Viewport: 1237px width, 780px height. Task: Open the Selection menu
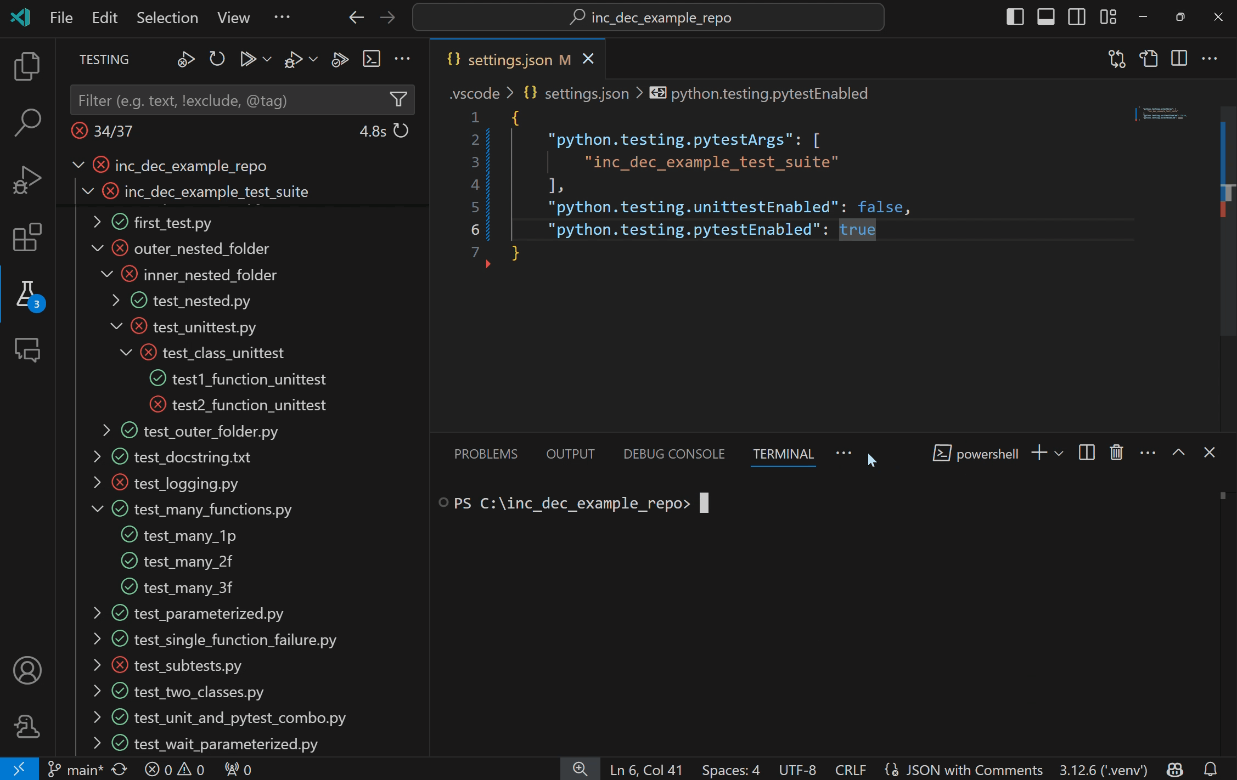(167, 17)
